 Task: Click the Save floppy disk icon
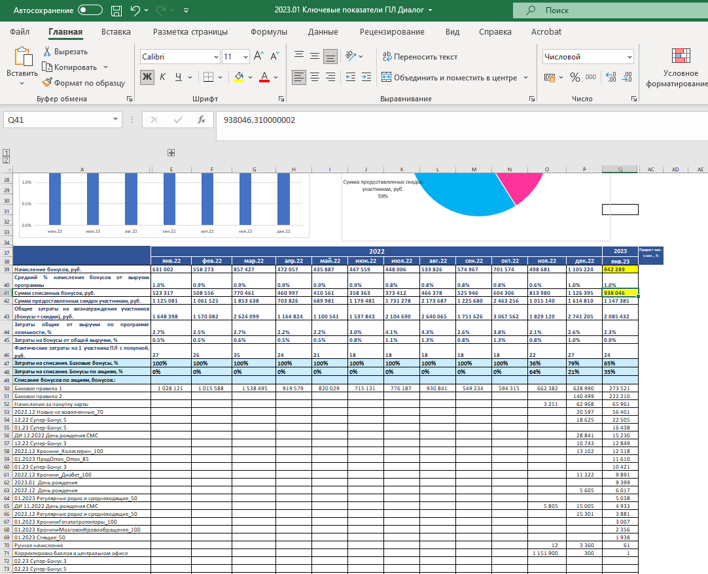(x=116, y=10)
